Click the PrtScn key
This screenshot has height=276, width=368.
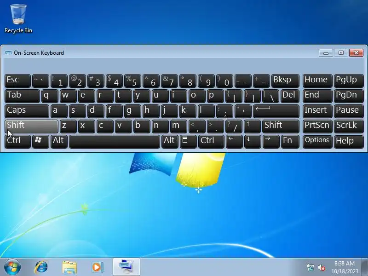click(317, 126)
